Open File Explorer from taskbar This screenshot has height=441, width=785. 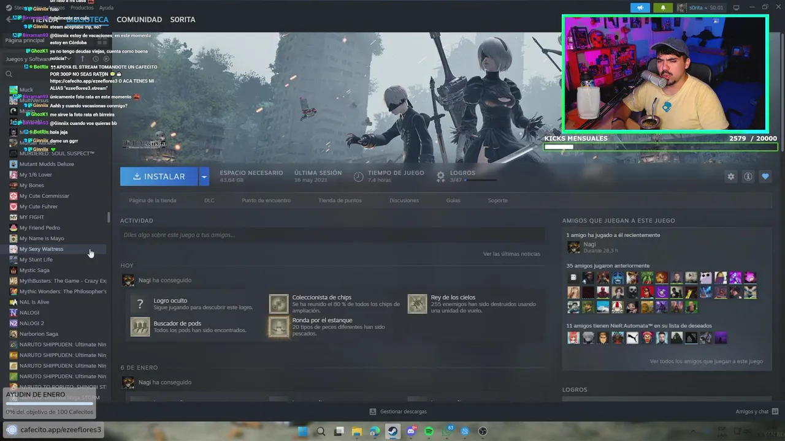pyautogui.click(x=357, y=431)
